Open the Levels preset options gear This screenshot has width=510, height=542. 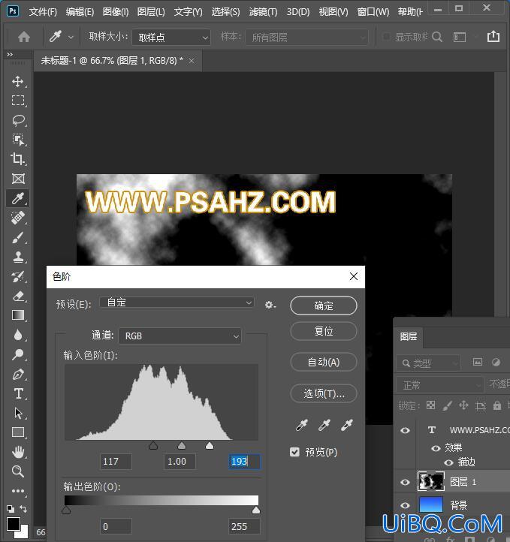(x=270, y=305)
